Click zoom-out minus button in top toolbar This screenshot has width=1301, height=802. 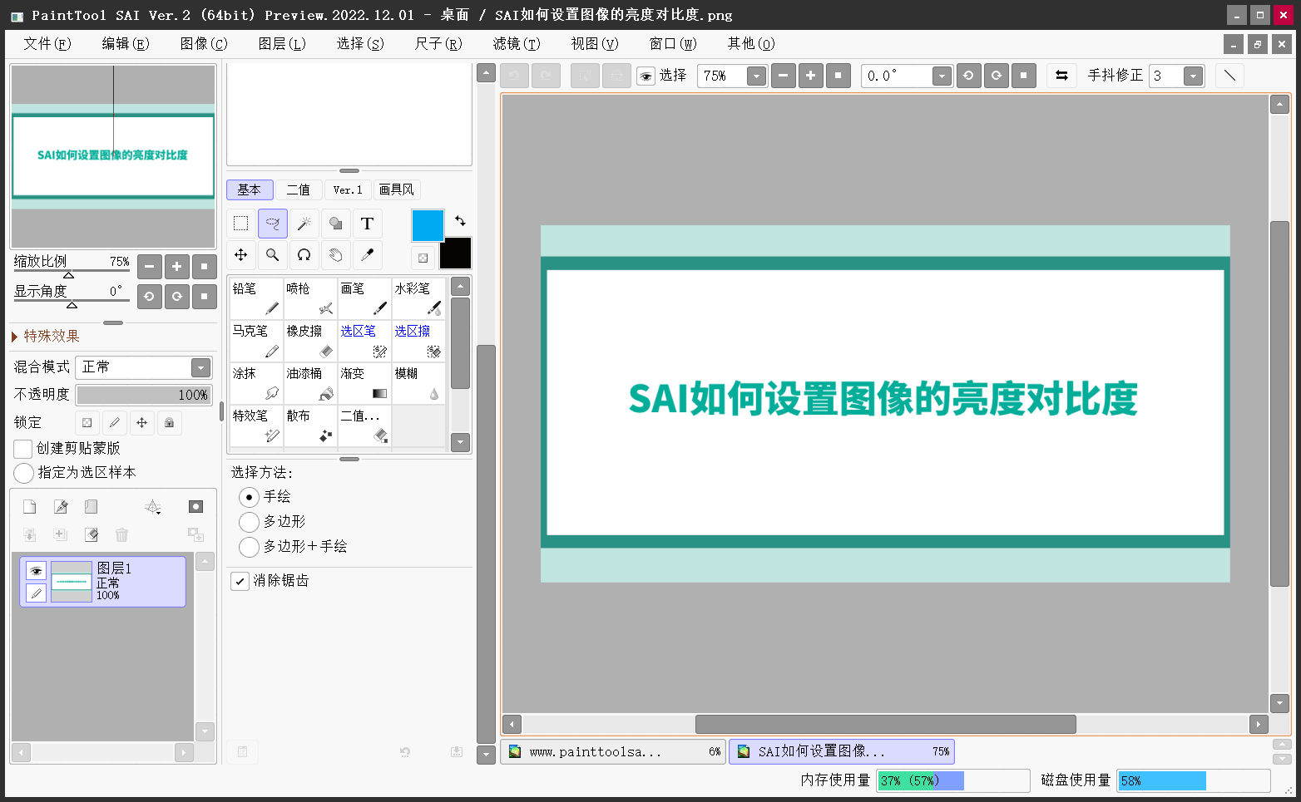tap(784, 76)
